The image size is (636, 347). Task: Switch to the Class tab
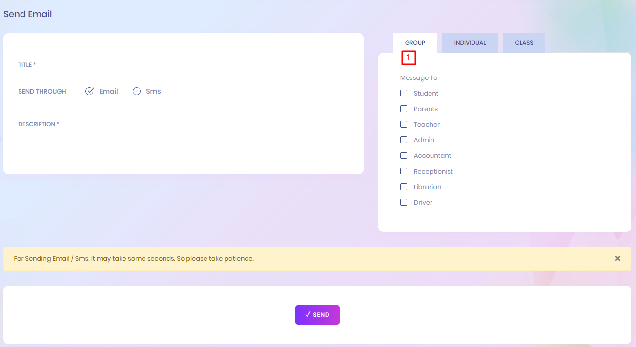(x=524, y=43)
